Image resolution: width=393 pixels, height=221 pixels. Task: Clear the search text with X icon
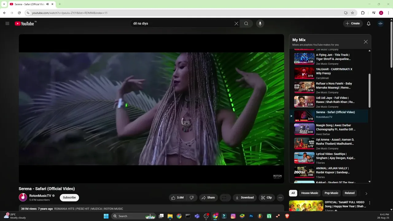pyautogui.click(x=236, y=24)
